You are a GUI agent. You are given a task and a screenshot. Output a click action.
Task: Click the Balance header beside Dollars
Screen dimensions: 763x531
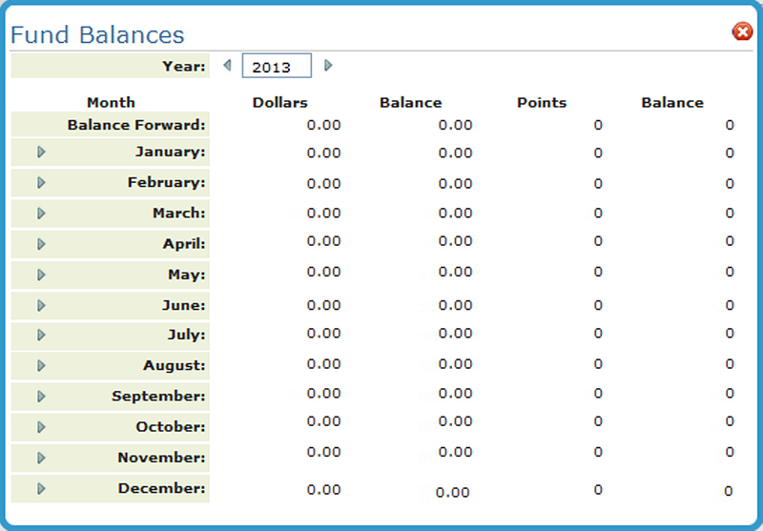411,103
